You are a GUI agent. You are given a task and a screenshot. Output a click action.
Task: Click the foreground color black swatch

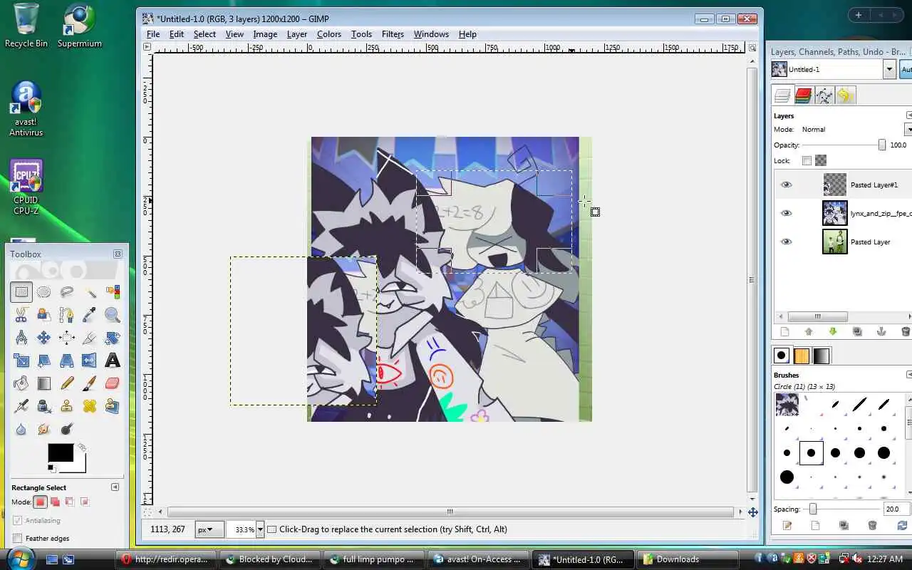point(61,452)
